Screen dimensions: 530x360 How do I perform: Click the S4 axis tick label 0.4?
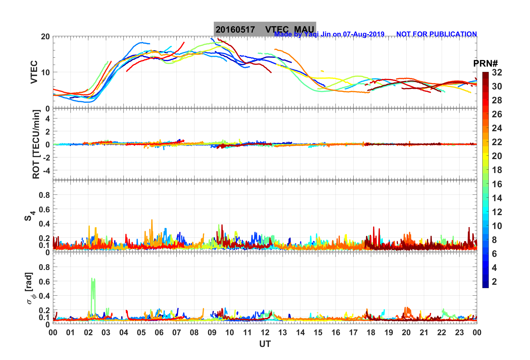44,224
